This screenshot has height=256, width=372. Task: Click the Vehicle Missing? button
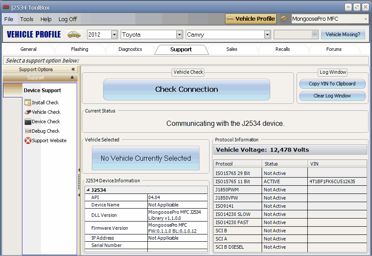click(x=343, y=34)
